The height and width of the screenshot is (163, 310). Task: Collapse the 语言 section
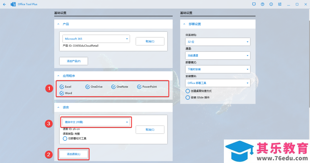(x=58, y=107)
